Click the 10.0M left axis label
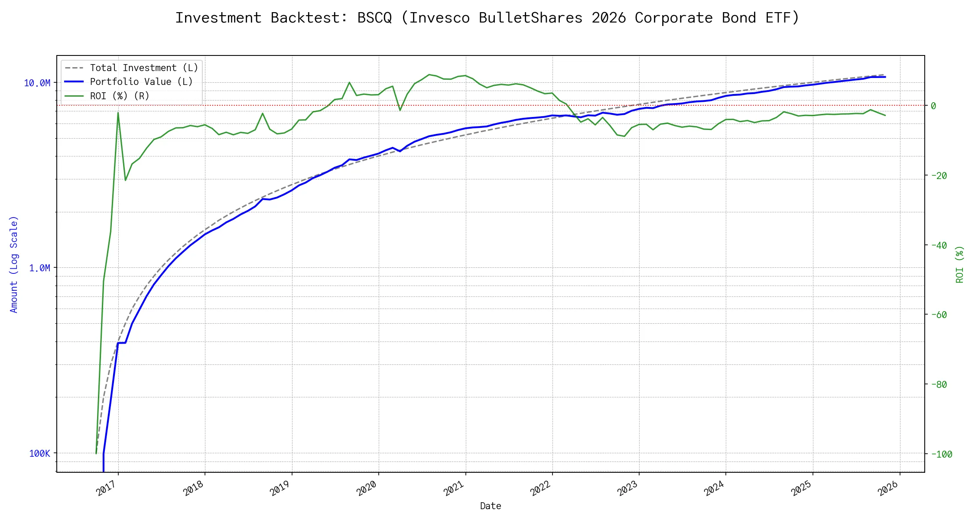 (37, 83)
